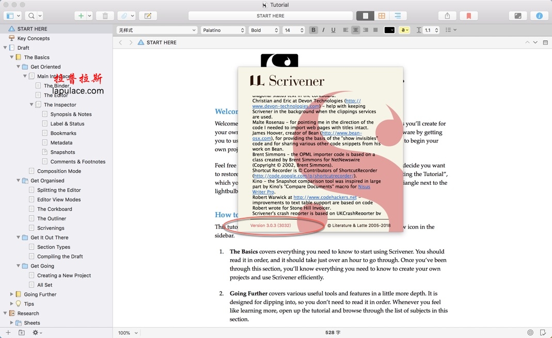This screenshot has width=552, height=338.
Task: Go forward in editor history
Action: coord(131,42)
